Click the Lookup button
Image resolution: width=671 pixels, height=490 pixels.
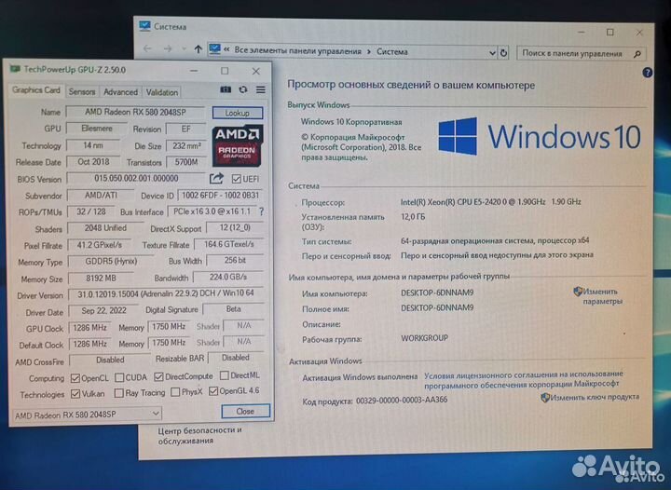click(x=238, y=112)
